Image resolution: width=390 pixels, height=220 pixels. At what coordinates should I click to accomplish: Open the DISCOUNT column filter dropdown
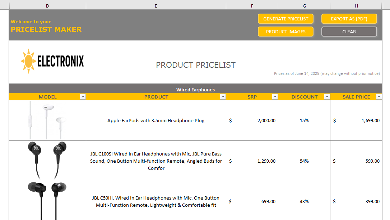coord(327,97)
